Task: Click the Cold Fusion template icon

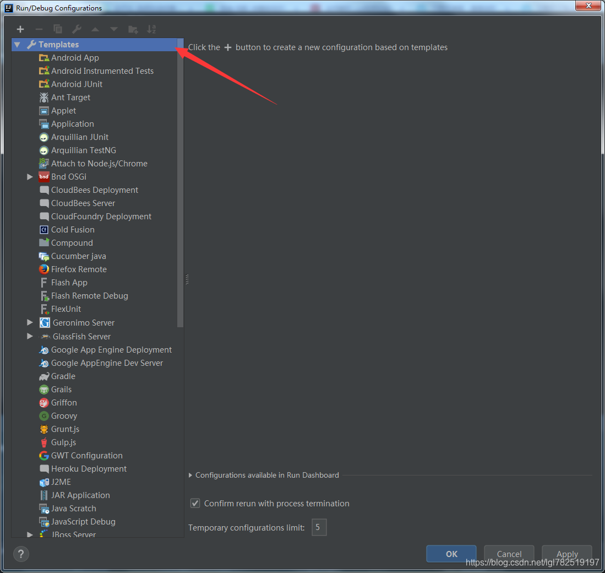Action: [x=44, y=230]
